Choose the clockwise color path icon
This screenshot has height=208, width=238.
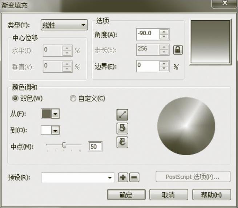pyautogui.click(x=122, y=142)
